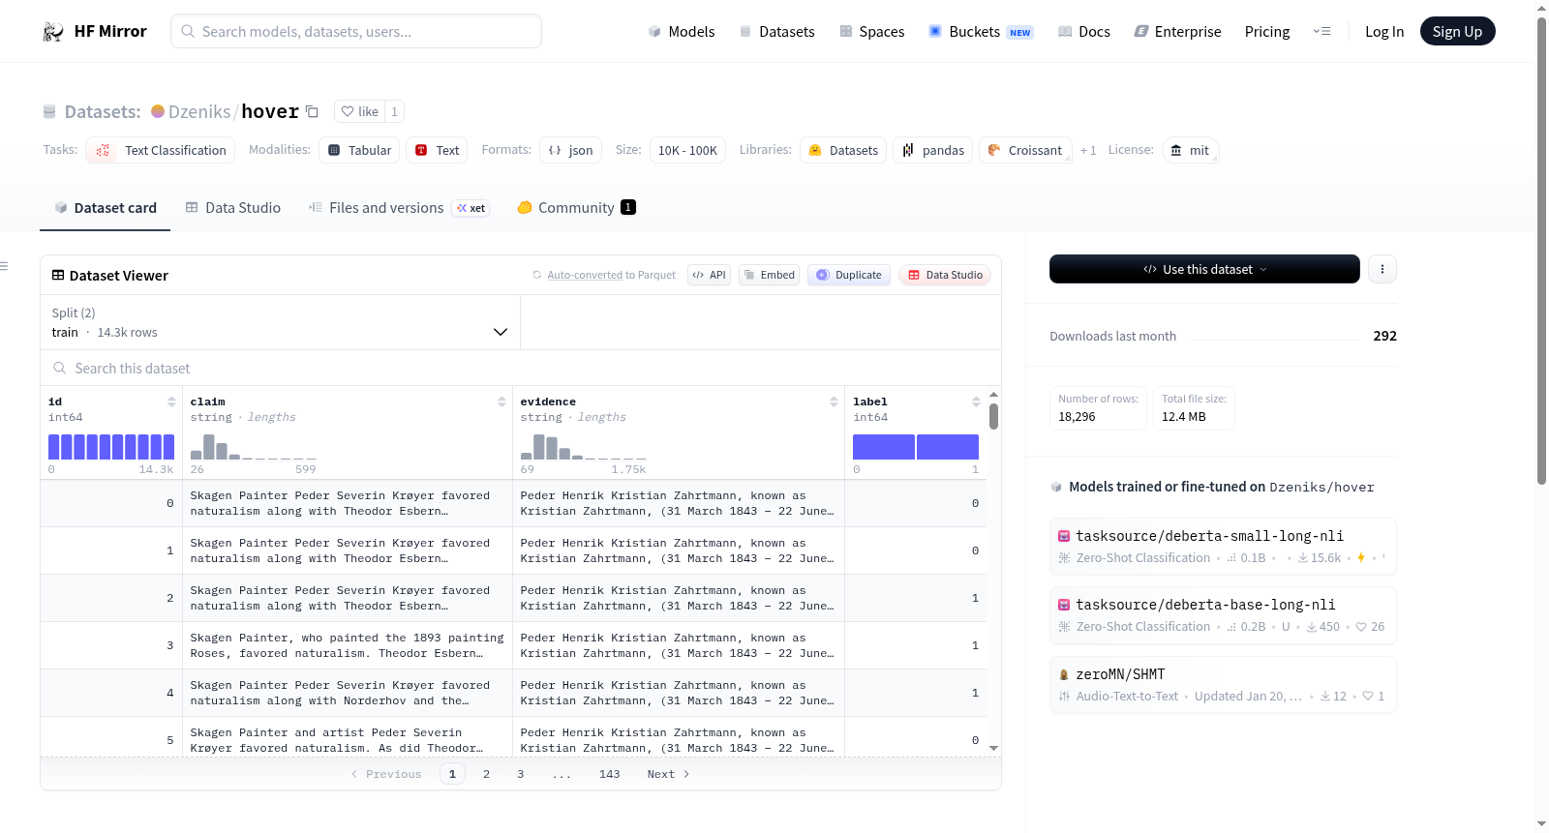
Task: Click the table vertical scrollbar thumb
Action: pyautogui.click(x=993, y=416)
